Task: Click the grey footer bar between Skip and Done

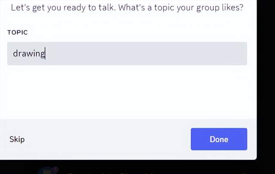Action: [x=107, y=139]
